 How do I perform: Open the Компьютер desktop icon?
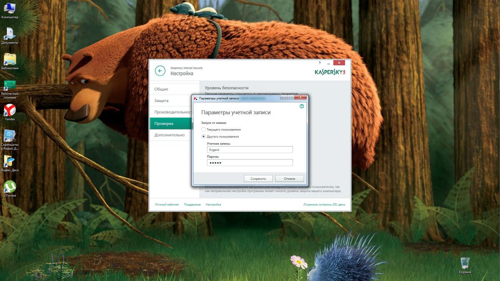click(10, 10)
